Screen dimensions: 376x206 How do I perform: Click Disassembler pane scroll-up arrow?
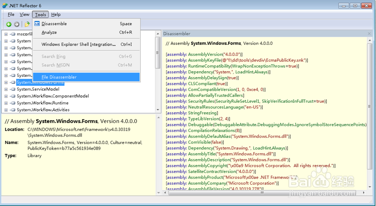click(x=370, y=40)
